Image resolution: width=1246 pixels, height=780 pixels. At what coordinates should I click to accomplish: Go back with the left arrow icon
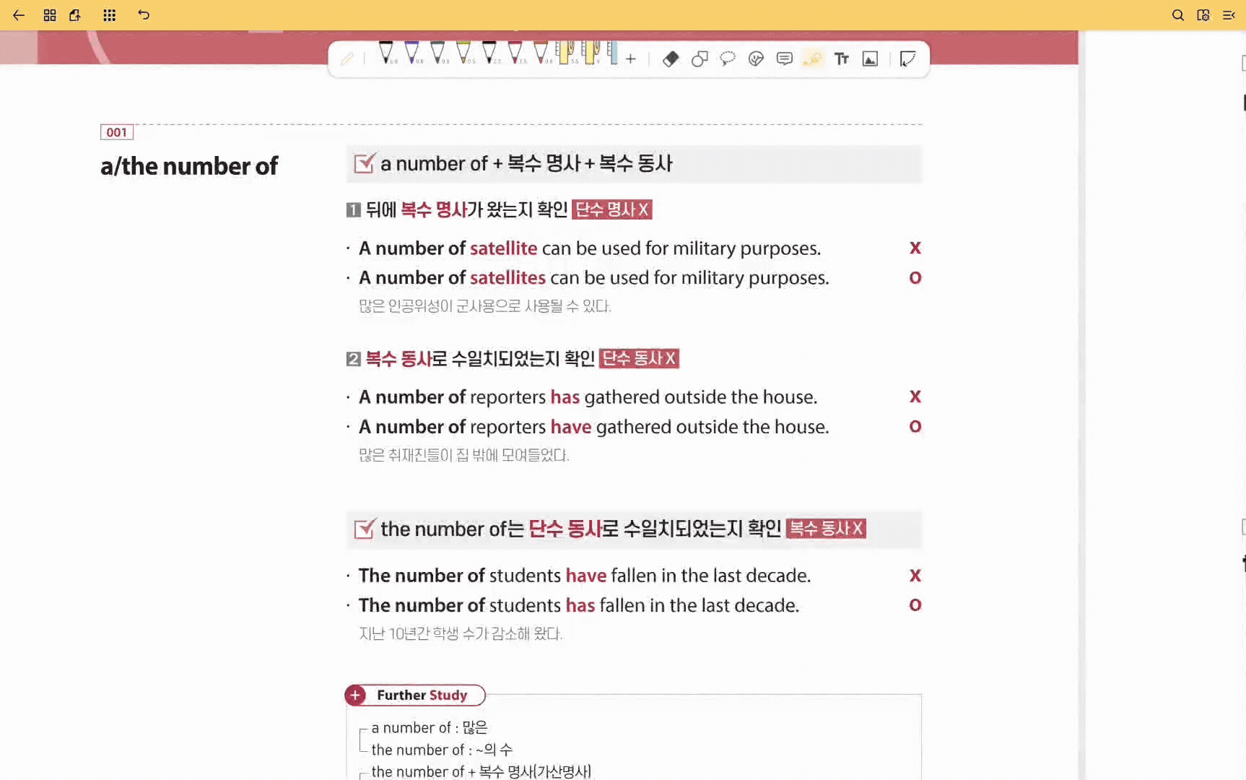pos(19,15)
